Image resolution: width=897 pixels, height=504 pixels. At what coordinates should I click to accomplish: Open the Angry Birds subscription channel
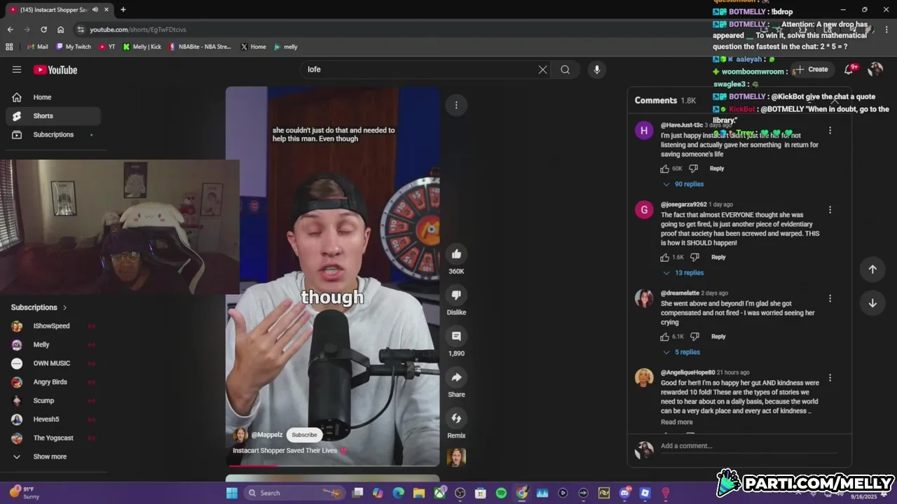tap(53, 382)
